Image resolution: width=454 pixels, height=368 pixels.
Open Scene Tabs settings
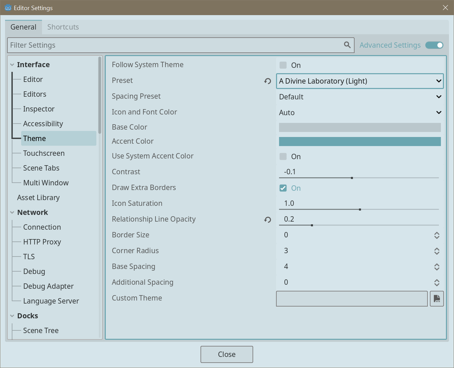click(41, 168)
